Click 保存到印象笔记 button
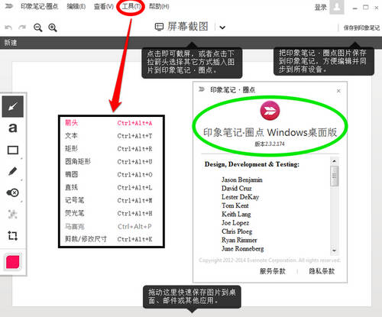This screenshot has width=382, height=317. (361, 27)
